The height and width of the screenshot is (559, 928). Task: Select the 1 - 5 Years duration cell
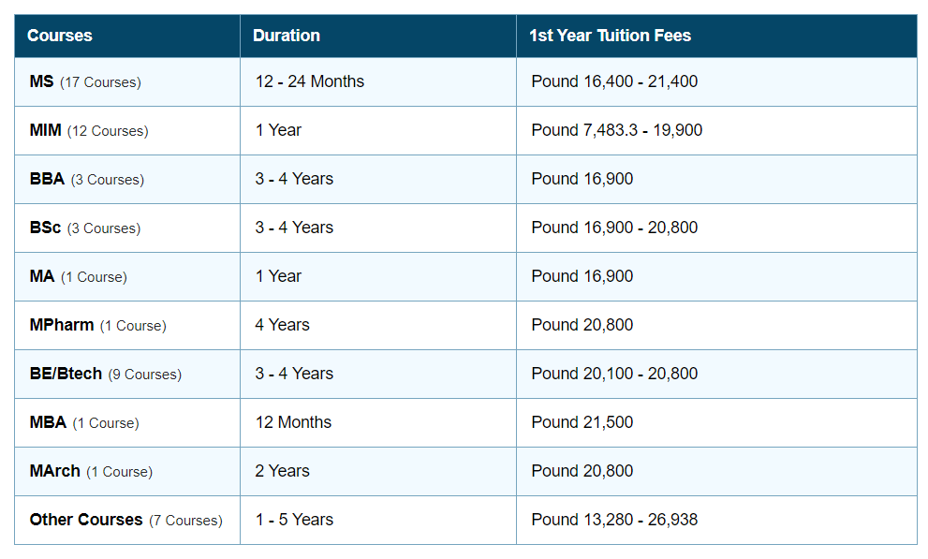294,520
